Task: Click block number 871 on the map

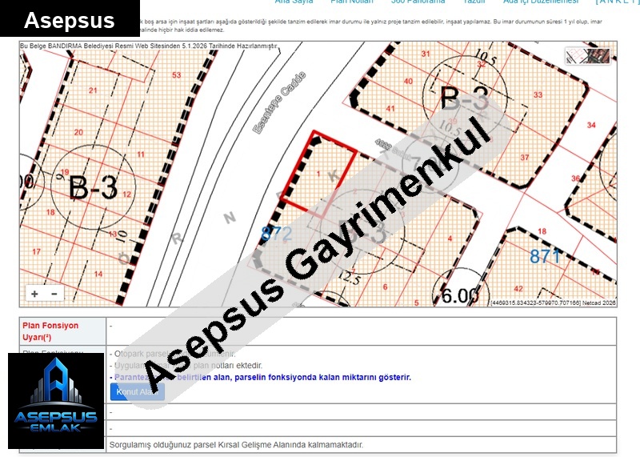Action: click(546, 256)
